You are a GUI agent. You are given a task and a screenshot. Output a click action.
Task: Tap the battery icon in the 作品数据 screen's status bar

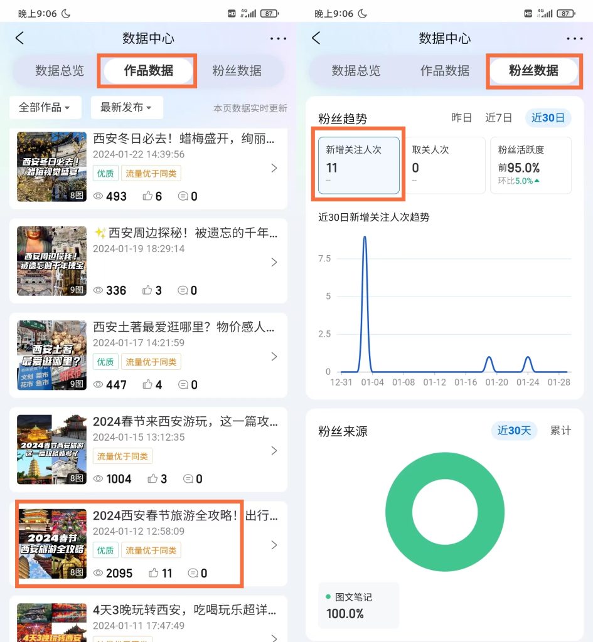tap(270, 14)
